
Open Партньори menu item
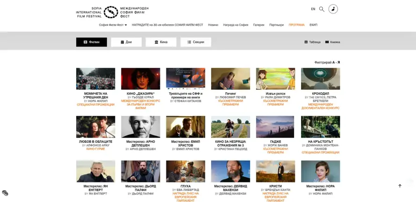pyautogui.click(x=276, y=25)
